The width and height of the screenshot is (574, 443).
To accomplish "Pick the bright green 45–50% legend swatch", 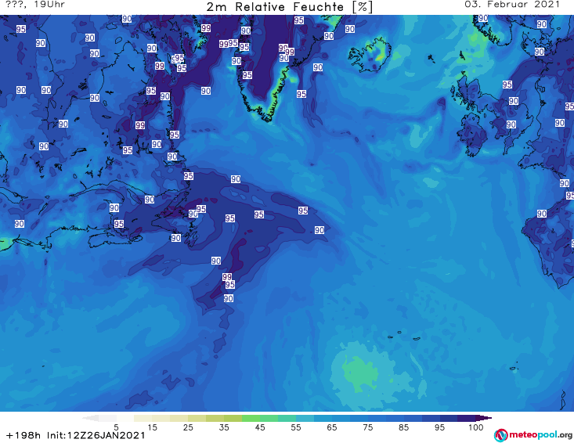I will click(269, 418).
